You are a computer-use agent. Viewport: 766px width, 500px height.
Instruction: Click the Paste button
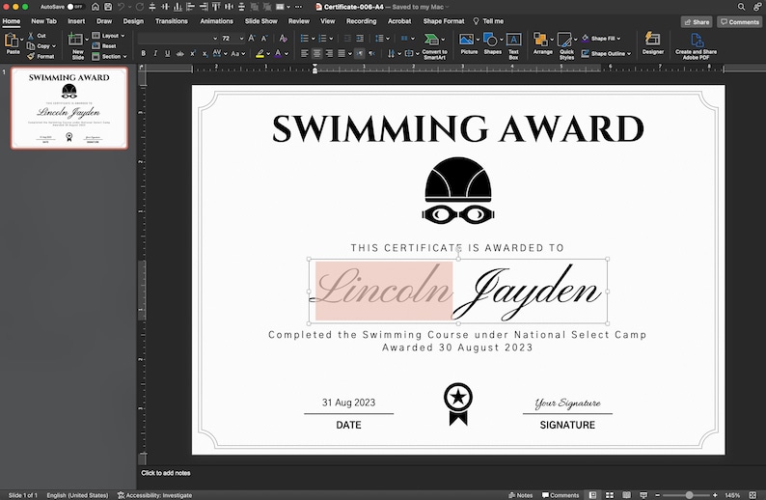[12, 44]
